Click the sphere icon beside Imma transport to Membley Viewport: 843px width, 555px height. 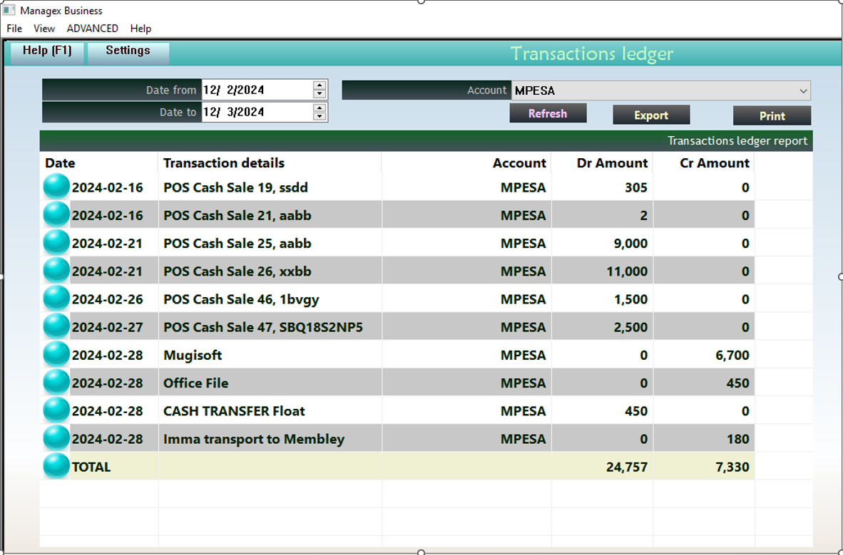(56, 438)
